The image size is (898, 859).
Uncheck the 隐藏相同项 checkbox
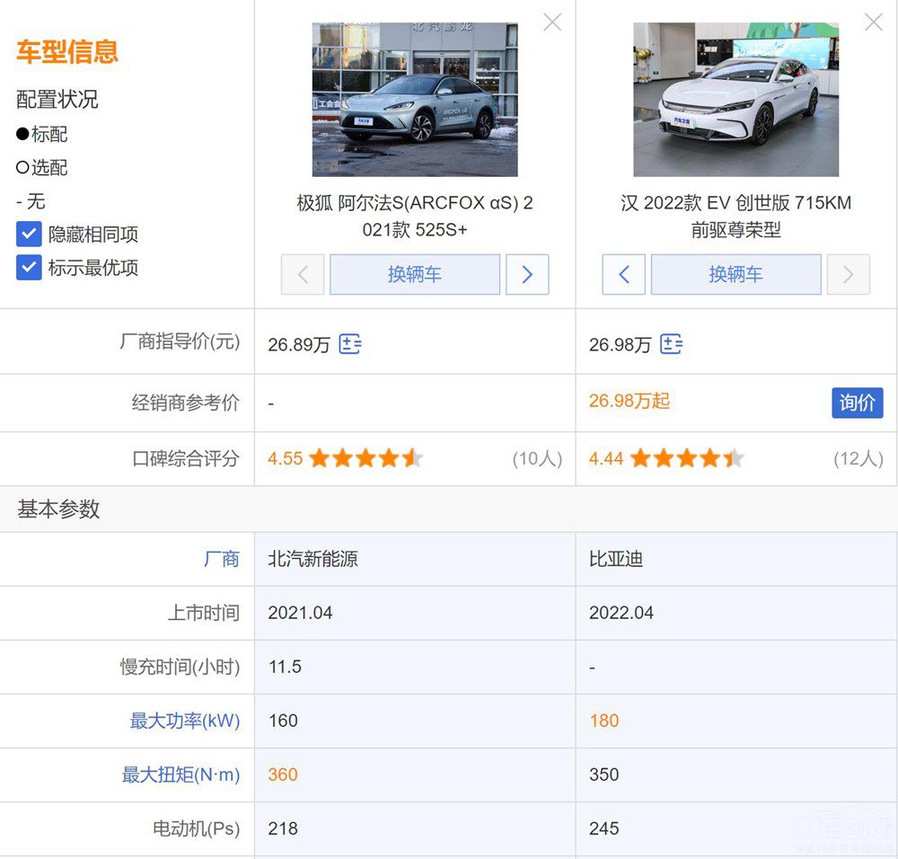coord(28,235)
